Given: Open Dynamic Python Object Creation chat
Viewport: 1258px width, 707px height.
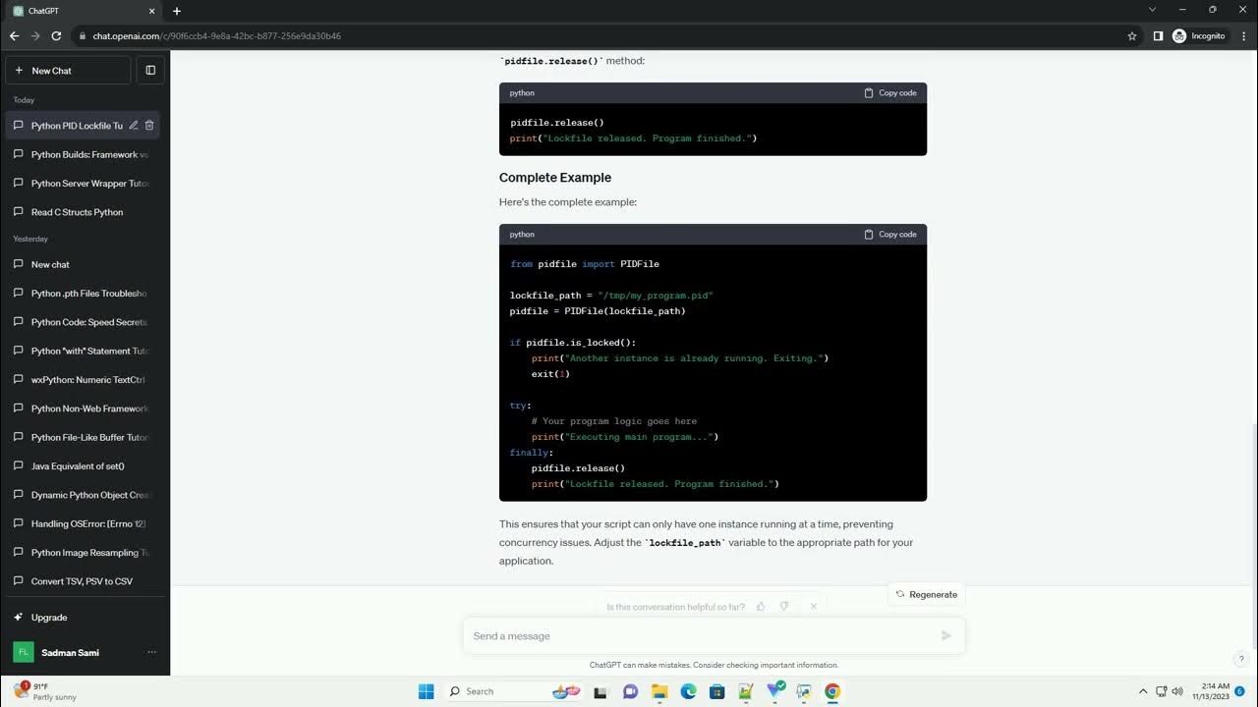Looking at the screenshot, I should (83, 495).
